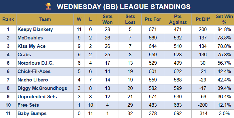
Task: Select the Unprotected Sets team name
Action: pyautogui.click(x=37, y=97)
